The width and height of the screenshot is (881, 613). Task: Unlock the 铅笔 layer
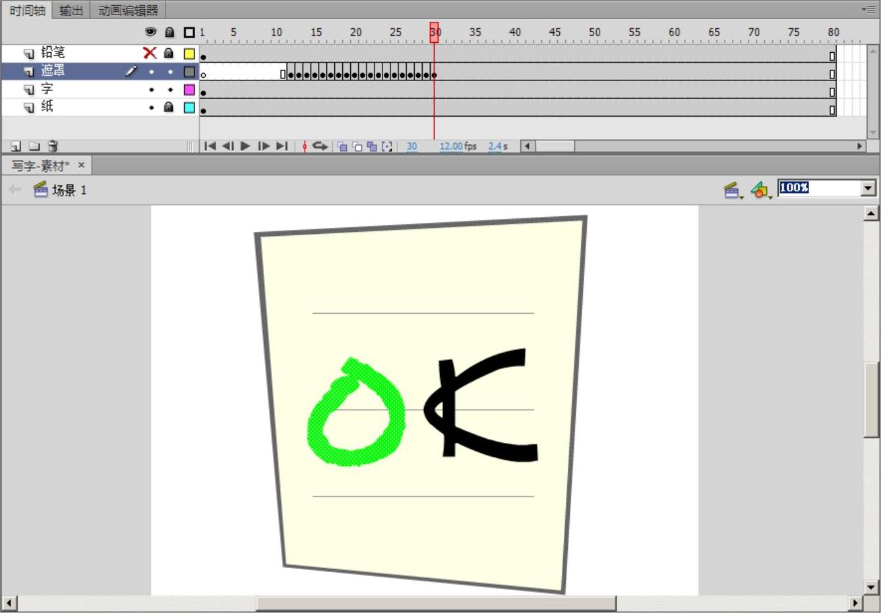point(169,53)
